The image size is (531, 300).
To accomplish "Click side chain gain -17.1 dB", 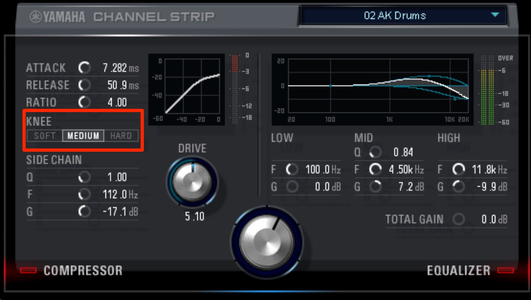I will (x=120, y=211).
